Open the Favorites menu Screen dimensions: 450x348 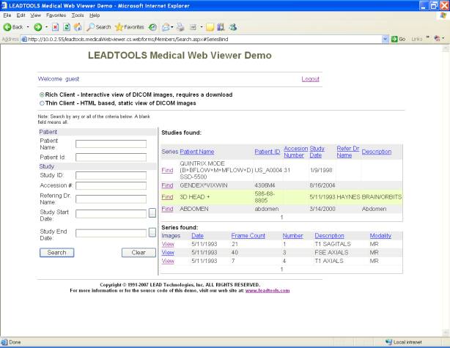pos(56,15)
